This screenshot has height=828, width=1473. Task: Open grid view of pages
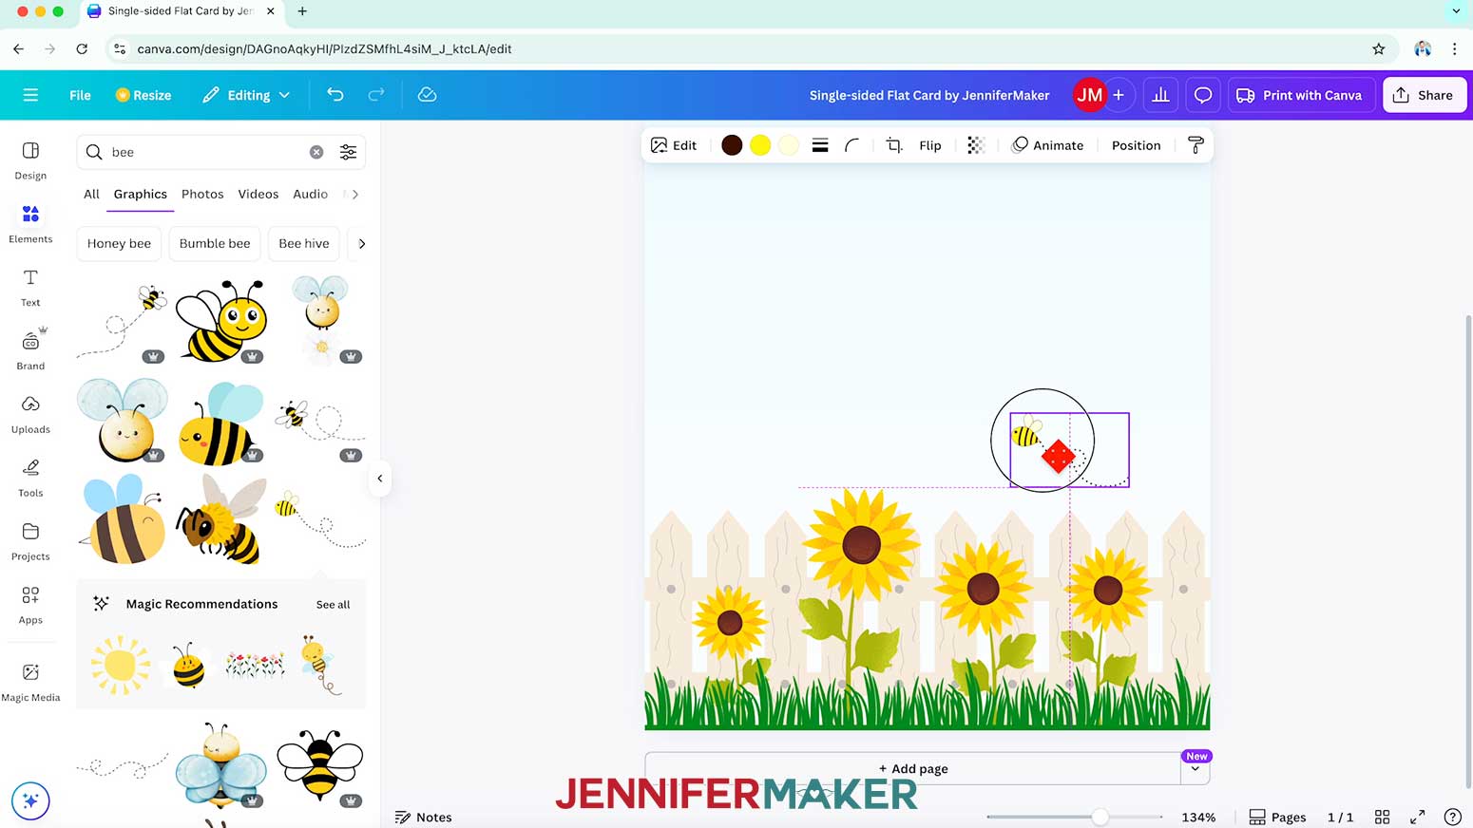click(x=1383, y=817)
